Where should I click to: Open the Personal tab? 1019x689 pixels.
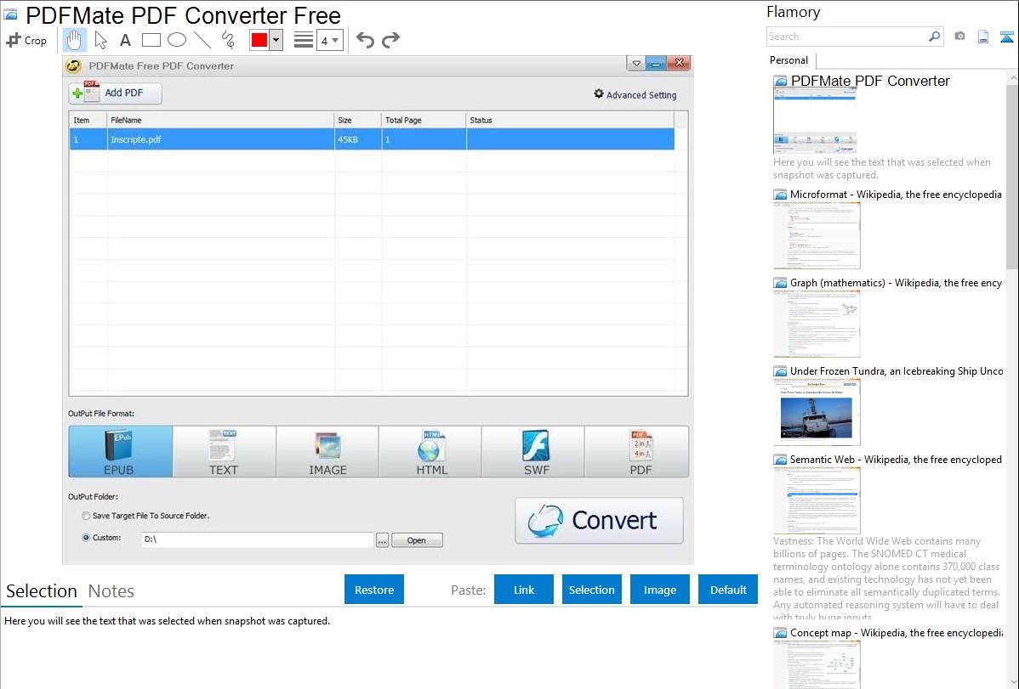point(789,60)
